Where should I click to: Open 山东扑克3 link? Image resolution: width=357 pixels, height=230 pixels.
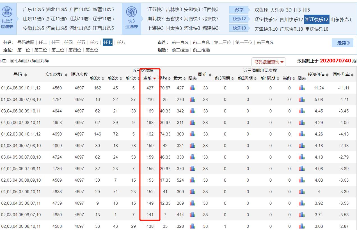click(x=341, y=20)
